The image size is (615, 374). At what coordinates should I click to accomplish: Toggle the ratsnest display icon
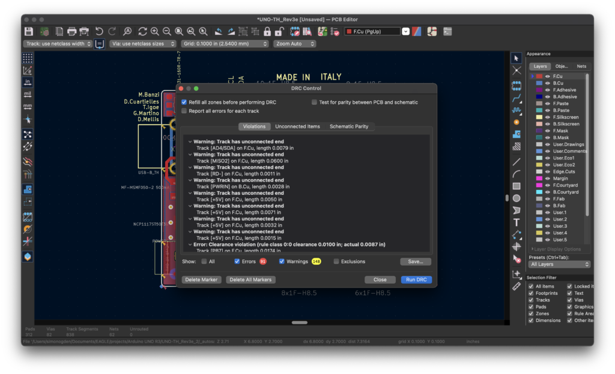coord(28,134)
